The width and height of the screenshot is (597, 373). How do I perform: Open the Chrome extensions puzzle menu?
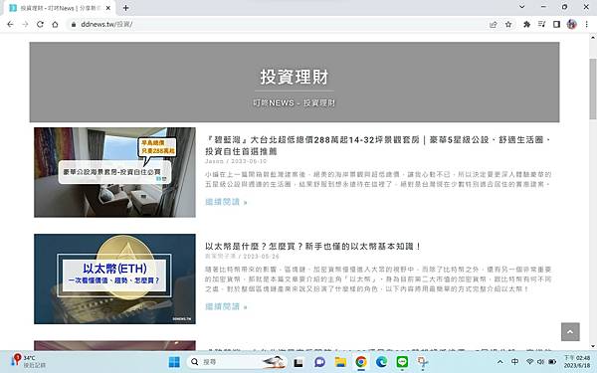[x=527, y=24]
